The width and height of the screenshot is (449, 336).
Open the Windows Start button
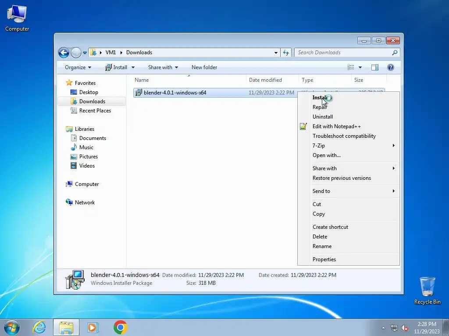click(12, 327)
